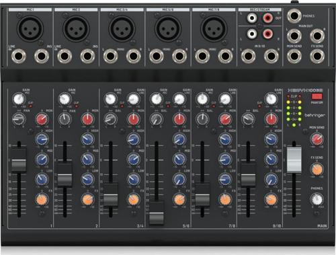Screen dimensions: 336x255
Task: Click the MIC 1 XLR input socket
Action: (x=31, y=28)
